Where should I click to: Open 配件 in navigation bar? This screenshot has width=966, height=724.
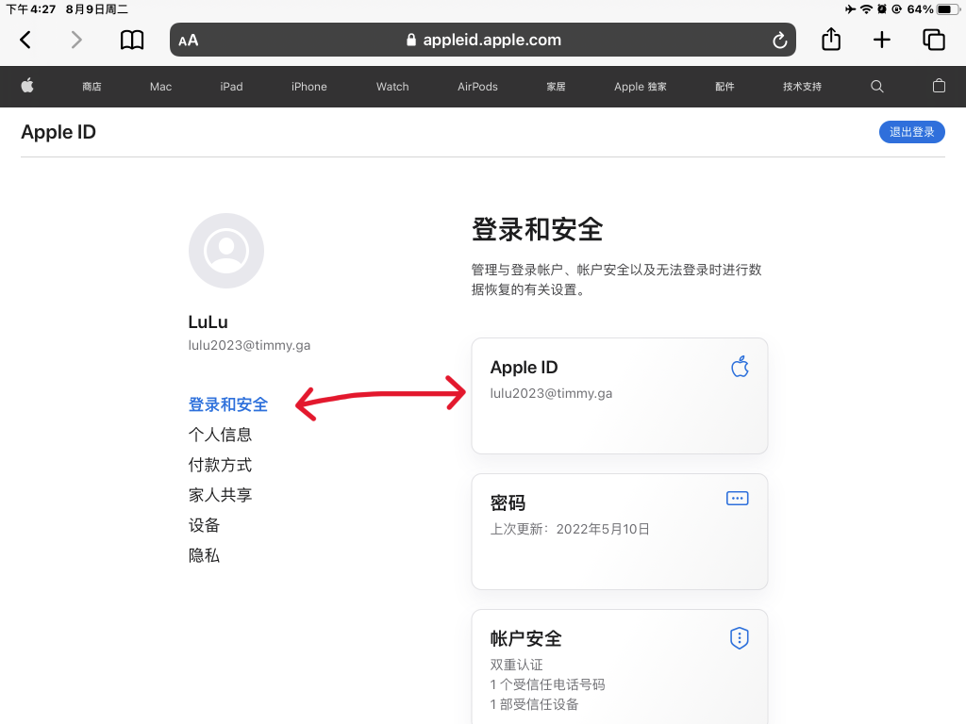(x=724, y=87)
